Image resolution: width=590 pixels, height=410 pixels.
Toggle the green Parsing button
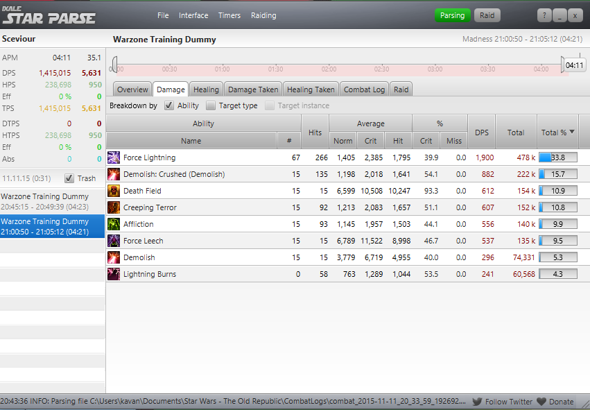click(452, 15)
